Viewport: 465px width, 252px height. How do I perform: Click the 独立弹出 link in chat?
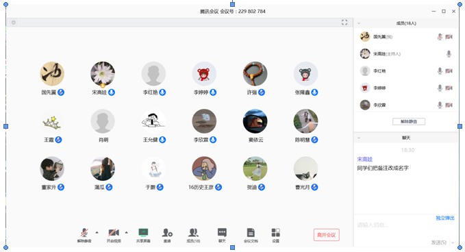click(x=445, y=218)
